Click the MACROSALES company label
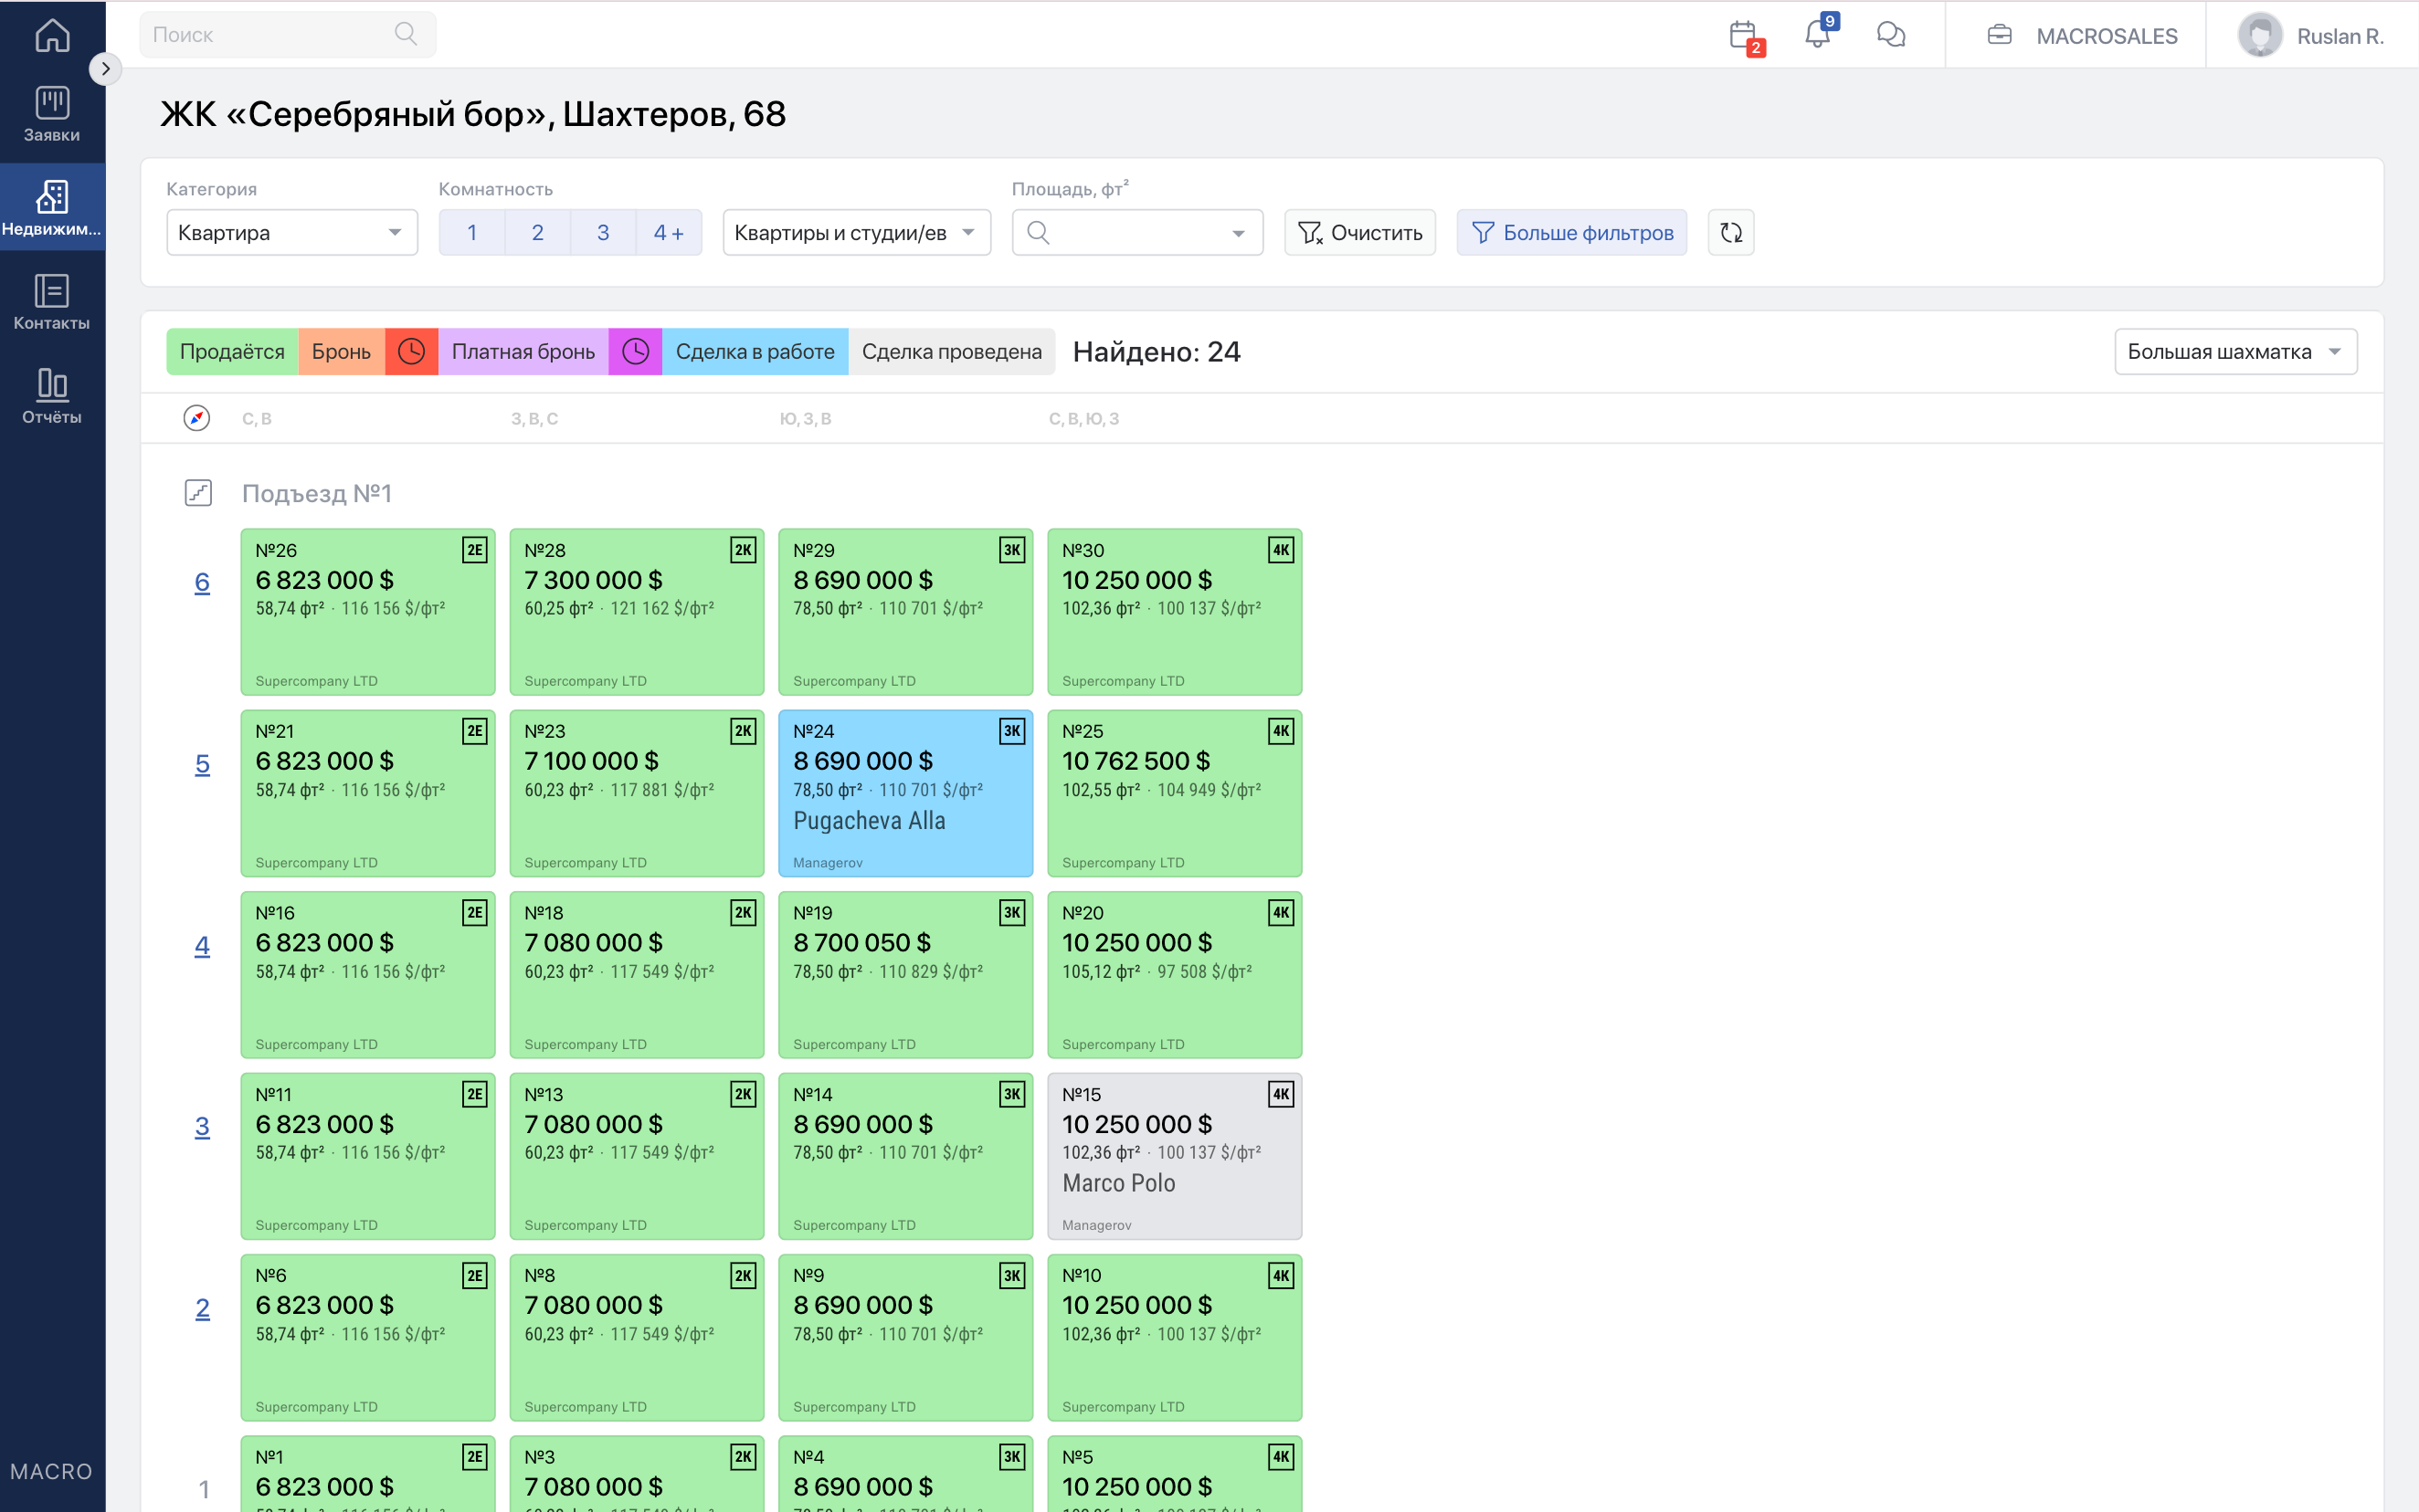 (2107, 36)
